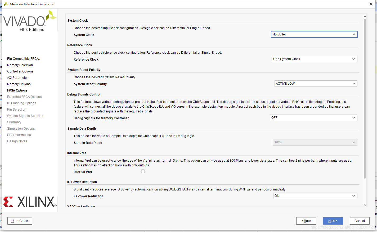
Task: Open the AXI Parameter step
Action: pyautogui.click(x=17, y=78)
